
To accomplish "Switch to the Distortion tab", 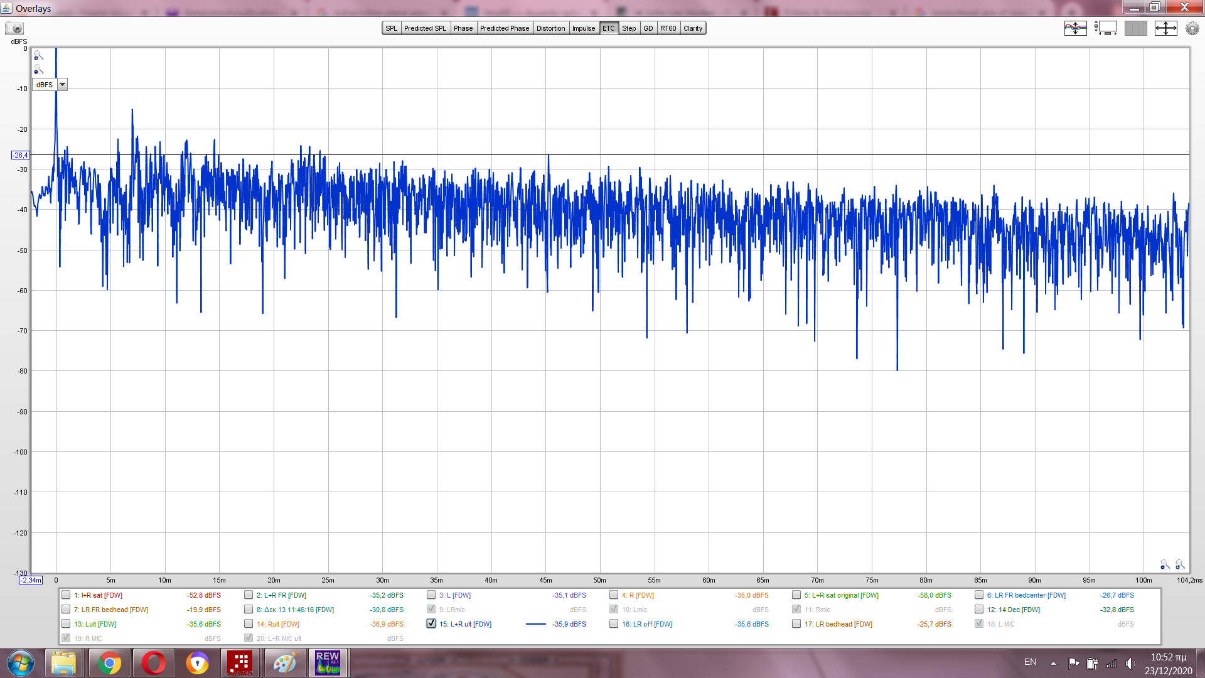I will pos(550,28).
